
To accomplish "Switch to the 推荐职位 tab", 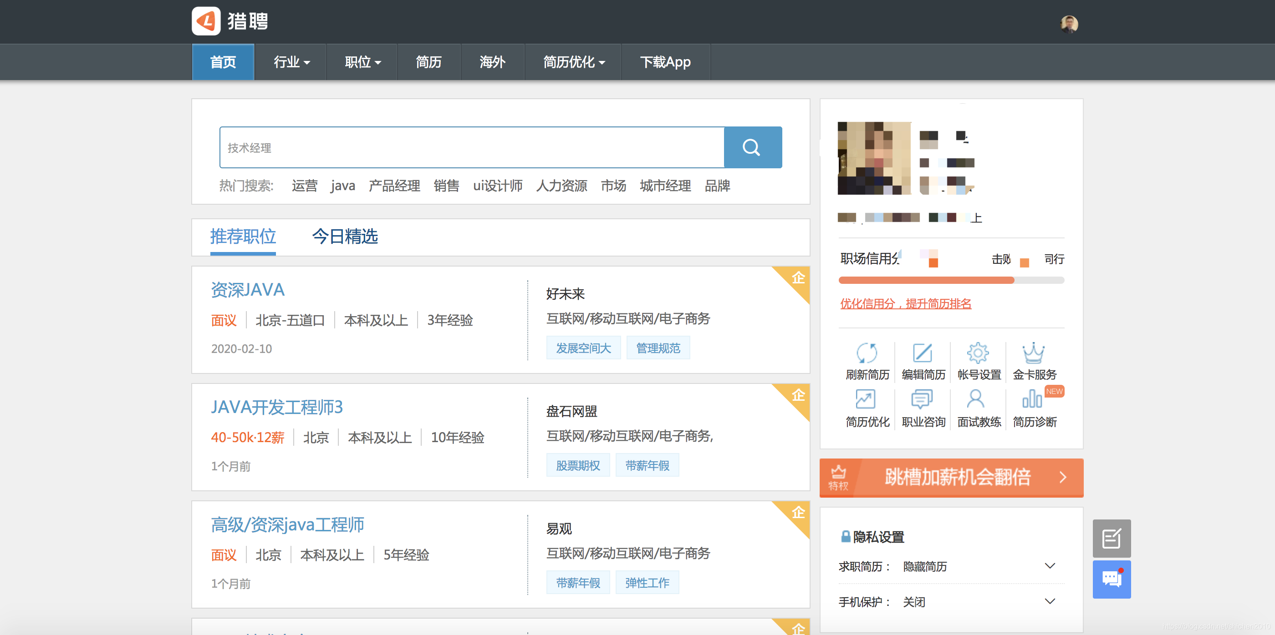I will 243,237.
